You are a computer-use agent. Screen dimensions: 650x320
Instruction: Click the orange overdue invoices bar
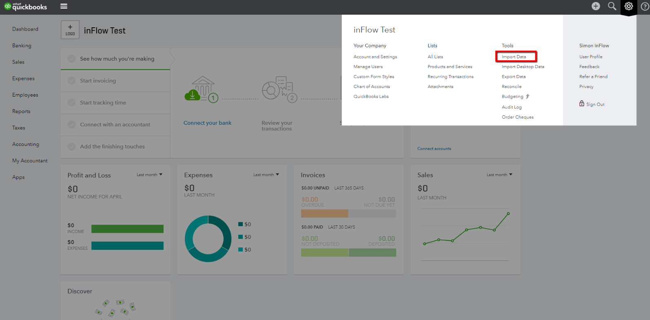pos(325,213)
